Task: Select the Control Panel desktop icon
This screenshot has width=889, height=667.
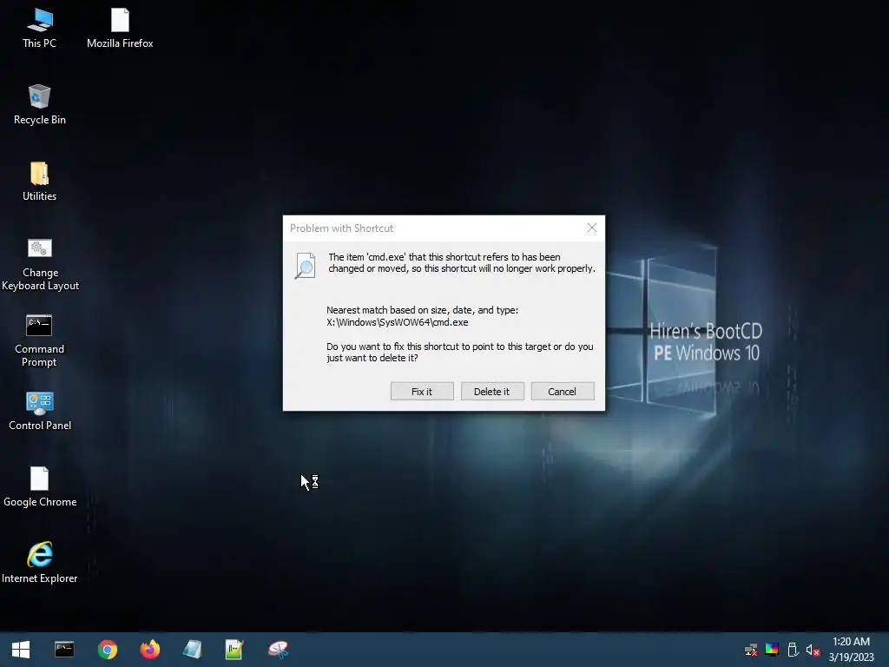Action: (40, 411)
